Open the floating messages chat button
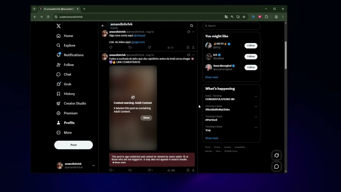The image size is (341, 192). tap(277, 167)
